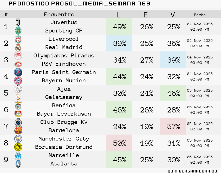This screenshot has width=221, height=173.
Task: Select the 50% local cell for Manchester City
Action: point(119,143)
